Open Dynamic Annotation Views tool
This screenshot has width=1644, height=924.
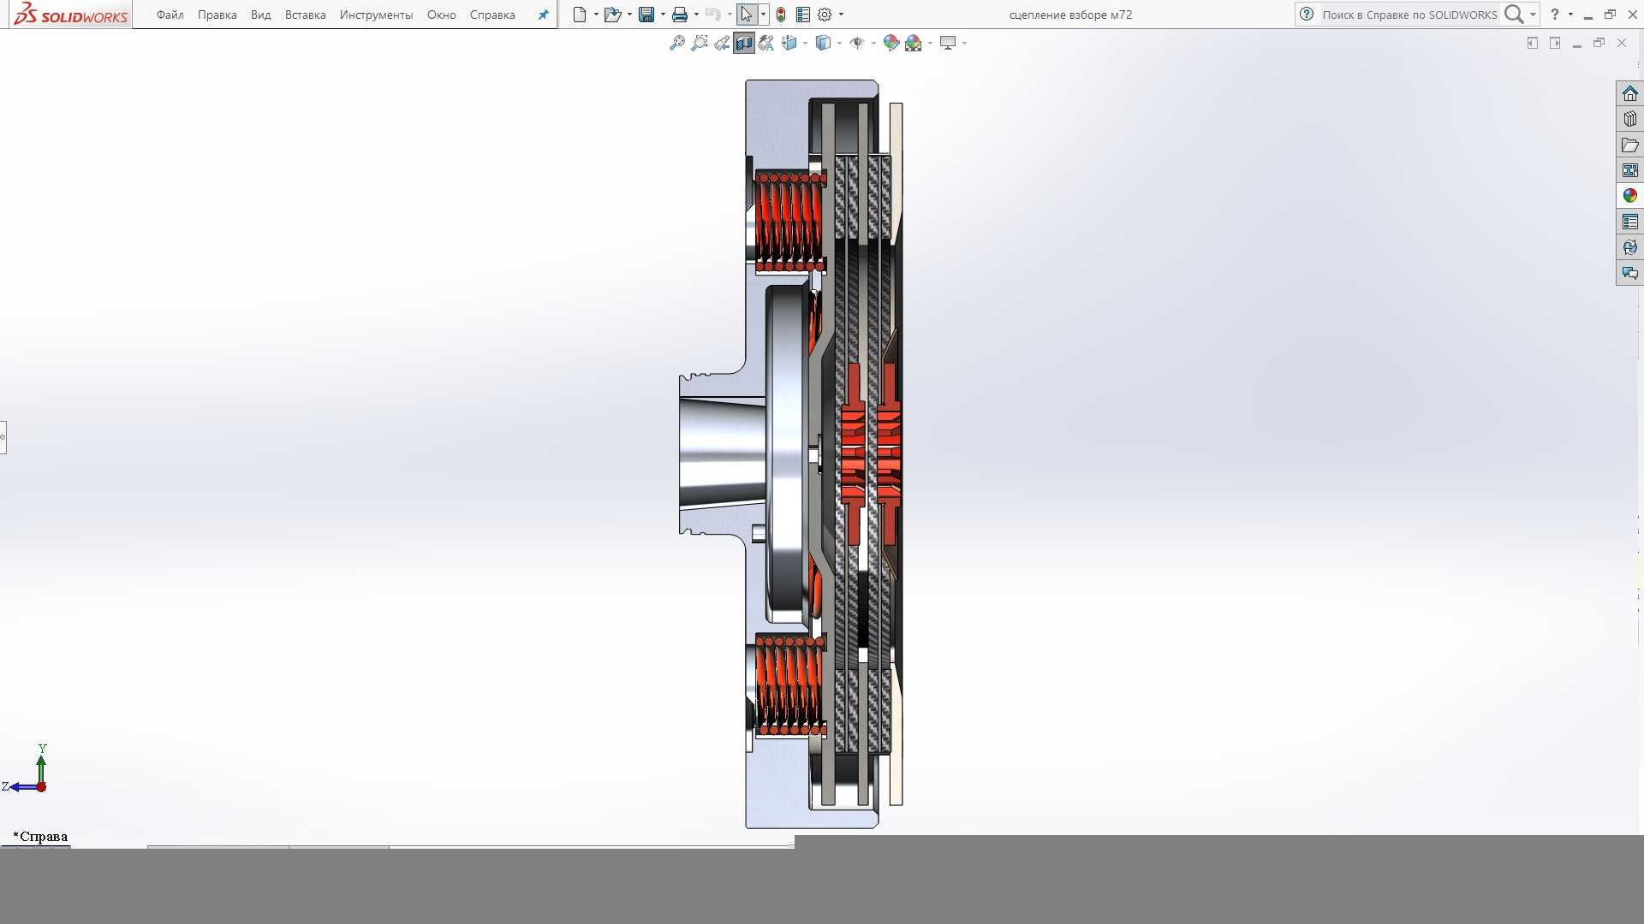pyautogui.click(x=766, y=43)
